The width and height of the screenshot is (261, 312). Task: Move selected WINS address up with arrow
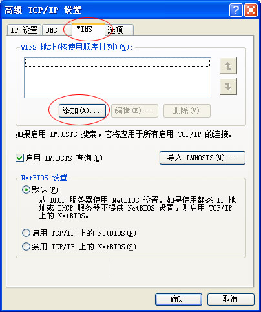point(228,66)
